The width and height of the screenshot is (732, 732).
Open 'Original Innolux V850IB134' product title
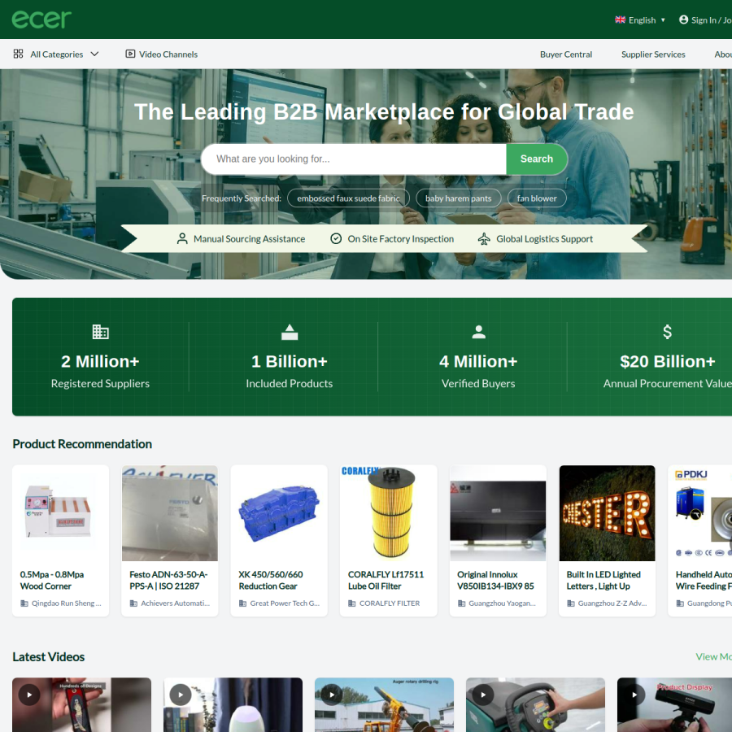pos(495,580)
